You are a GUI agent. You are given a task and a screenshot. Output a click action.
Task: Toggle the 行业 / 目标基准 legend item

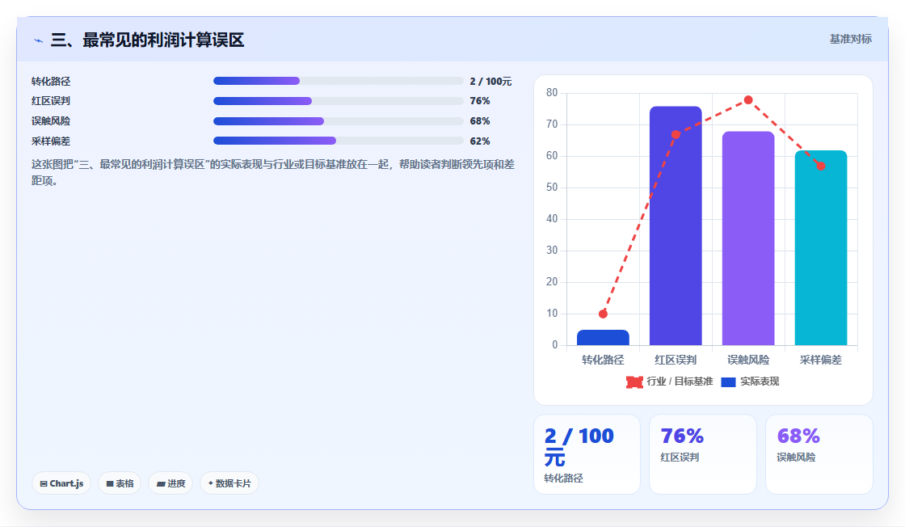tap(670, 382)
